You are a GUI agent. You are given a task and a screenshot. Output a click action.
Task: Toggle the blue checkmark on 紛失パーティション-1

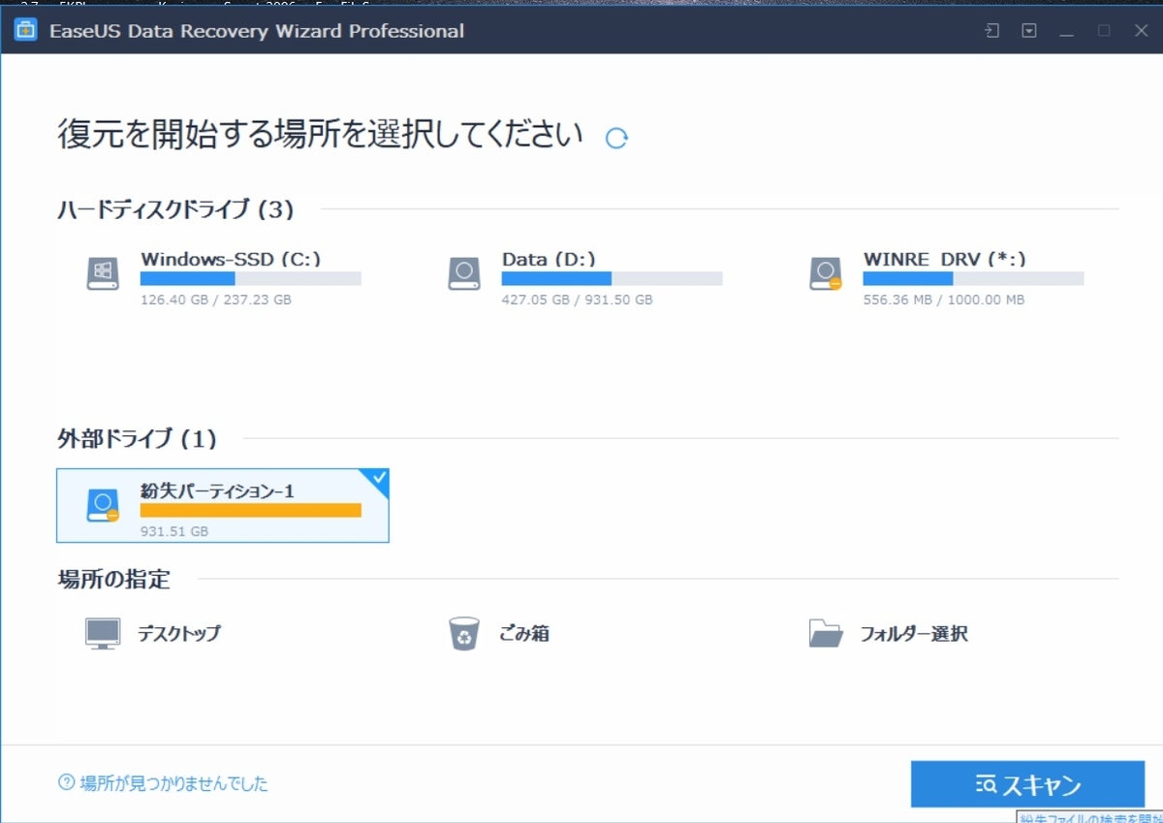[x=378, y=479]
